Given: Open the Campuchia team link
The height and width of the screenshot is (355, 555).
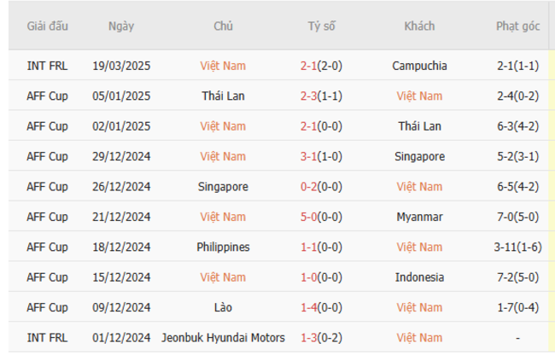Looking at the screenshot, I should point(420,66).
